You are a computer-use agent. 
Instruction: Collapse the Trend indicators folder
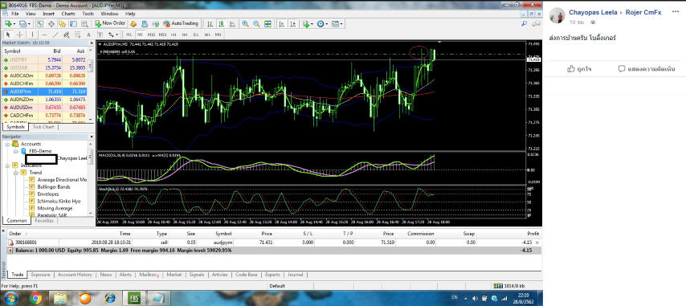click(x=16, y=173)
